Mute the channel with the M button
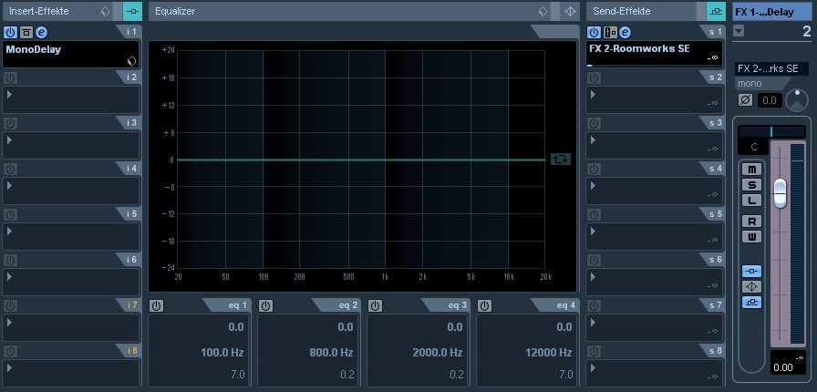Viewport: 817px width, 392px height. coord(752,170)
